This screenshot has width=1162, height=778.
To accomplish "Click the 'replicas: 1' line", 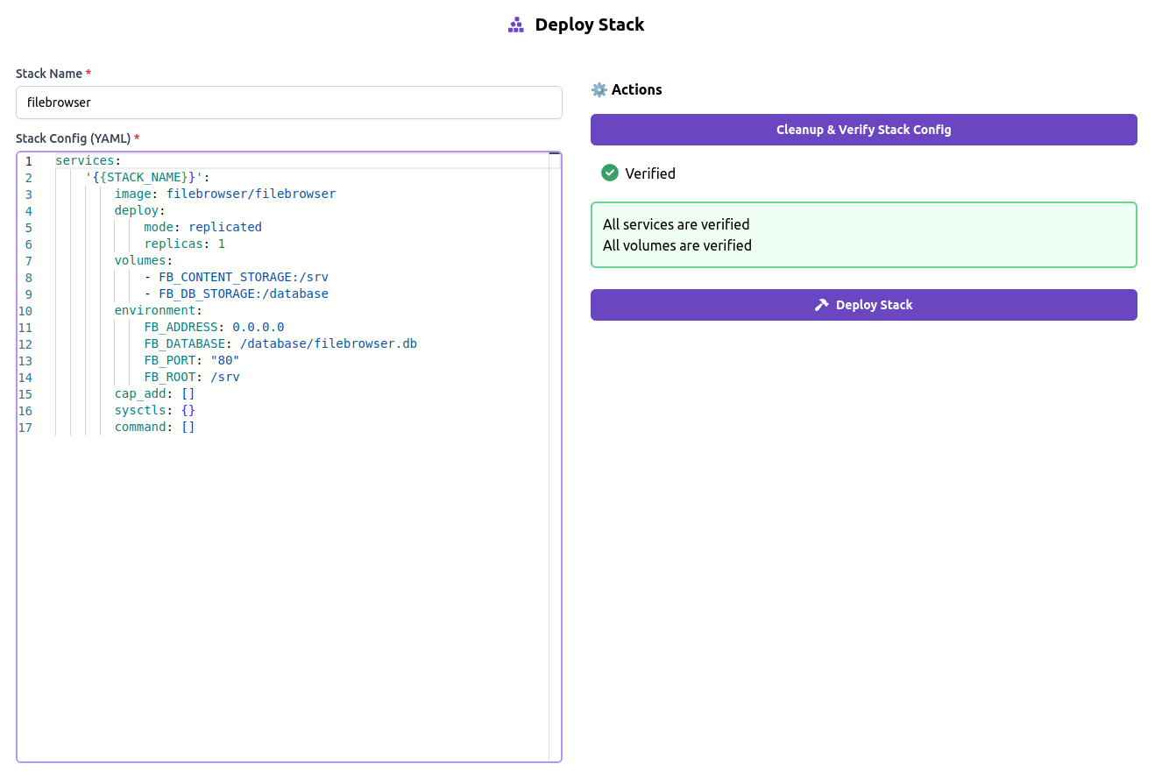I will (184, 244).
